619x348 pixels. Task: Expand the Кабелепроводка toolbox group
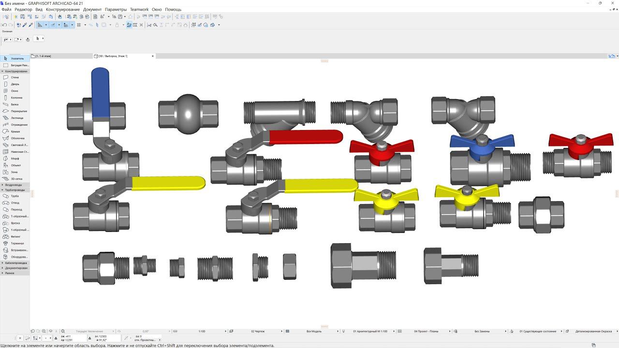pos(15,263)
